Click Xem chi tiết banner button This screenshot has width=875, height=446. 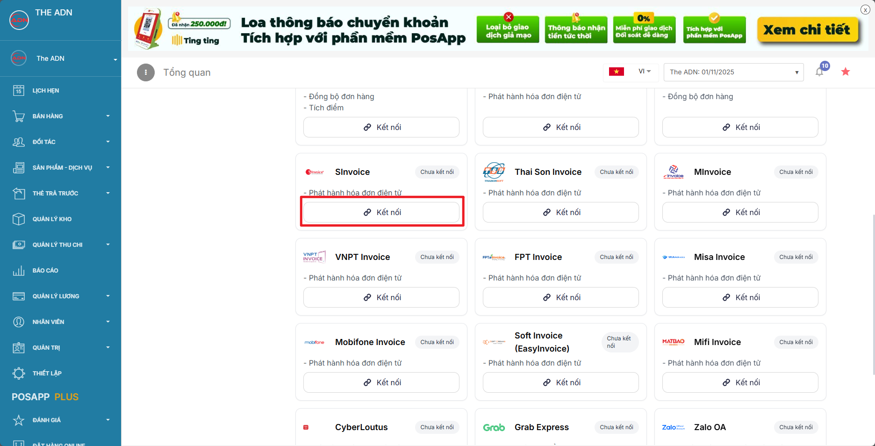point(807,30)
